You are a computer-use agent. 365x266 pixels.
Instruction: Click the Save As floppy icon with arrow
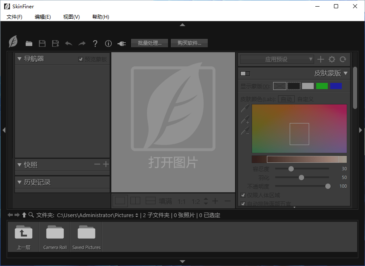tap(55, 44)
